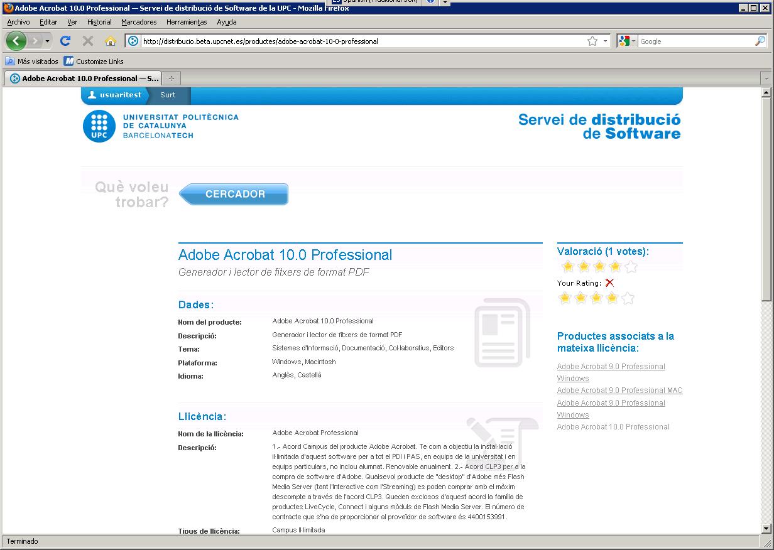Click Servei de distribució de Software title
Image resolution: width=774 pixels, height=550 pixels.
click(599, 126)
